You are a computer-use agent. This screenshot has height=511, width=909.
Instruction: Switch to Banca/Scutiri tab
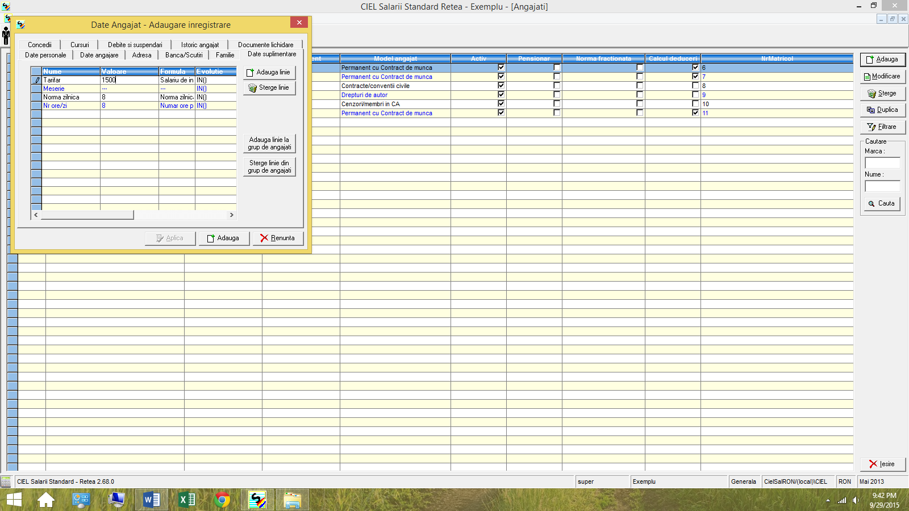184,55
